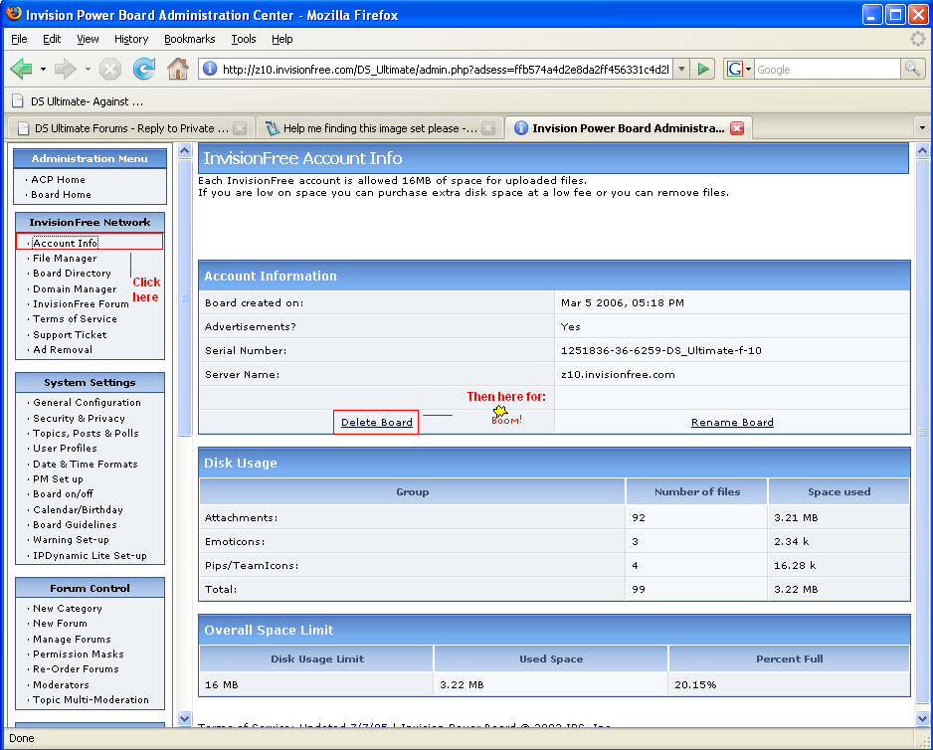Screen dimensions: 933x750
Task: Open Manage Forums link
Action: (x=72, y=640)
